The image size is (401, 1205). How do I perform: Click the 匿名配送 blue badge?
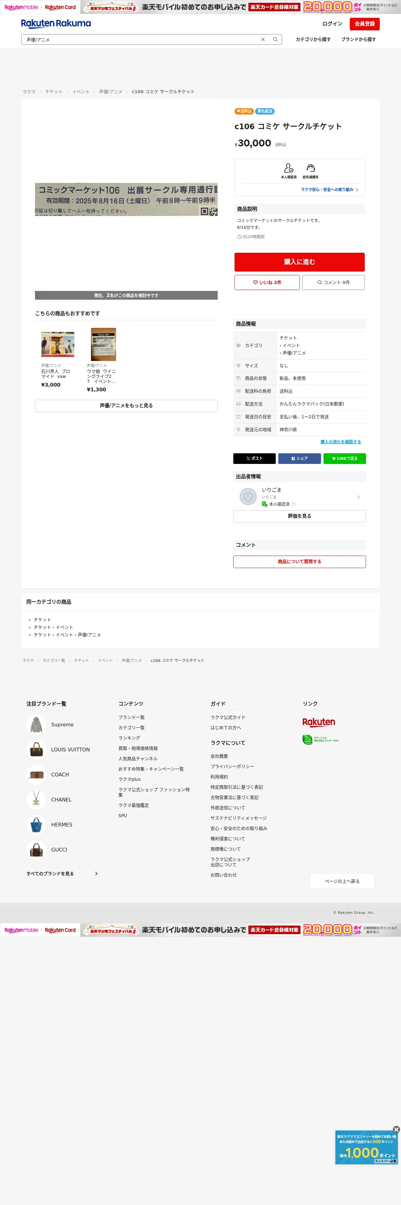tap(265, 111)
